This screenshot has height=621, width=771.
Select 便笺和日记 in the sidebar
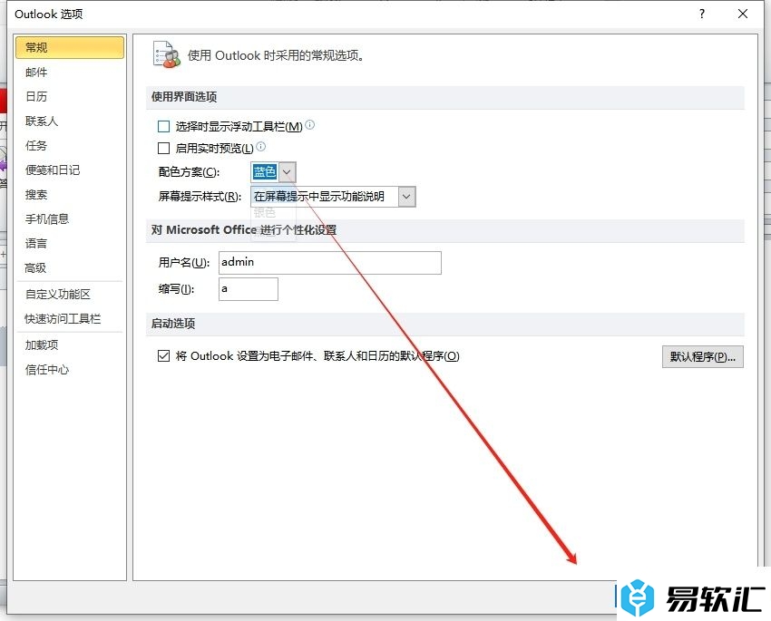53,170
